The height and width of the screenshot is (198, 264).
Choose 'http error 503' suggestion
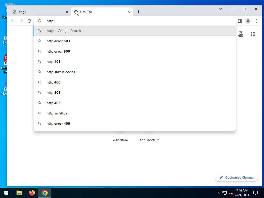click(135, 41)
